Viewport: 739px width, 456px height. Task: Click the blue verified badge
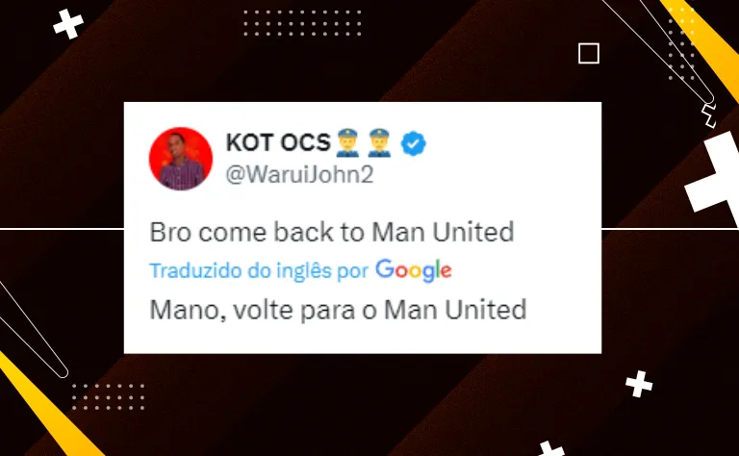(414, 143)
